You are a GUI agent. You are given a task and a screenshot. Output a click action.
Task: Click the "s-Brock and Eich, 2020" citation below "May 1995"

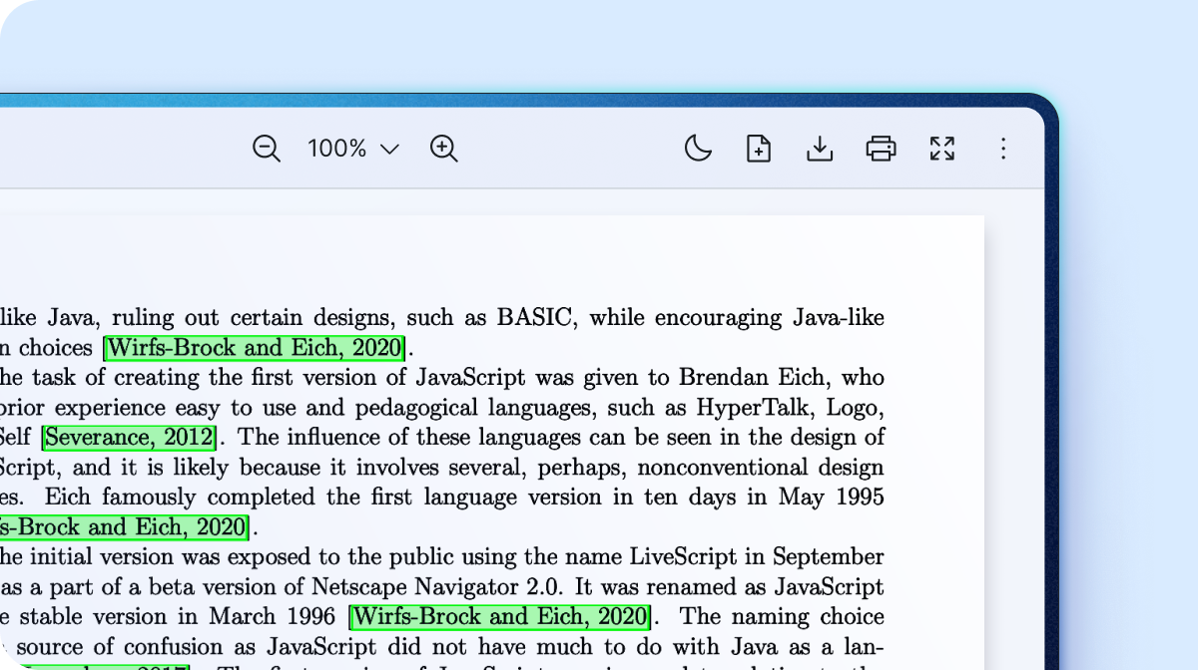pyautogui.click(x=124, y=527)
